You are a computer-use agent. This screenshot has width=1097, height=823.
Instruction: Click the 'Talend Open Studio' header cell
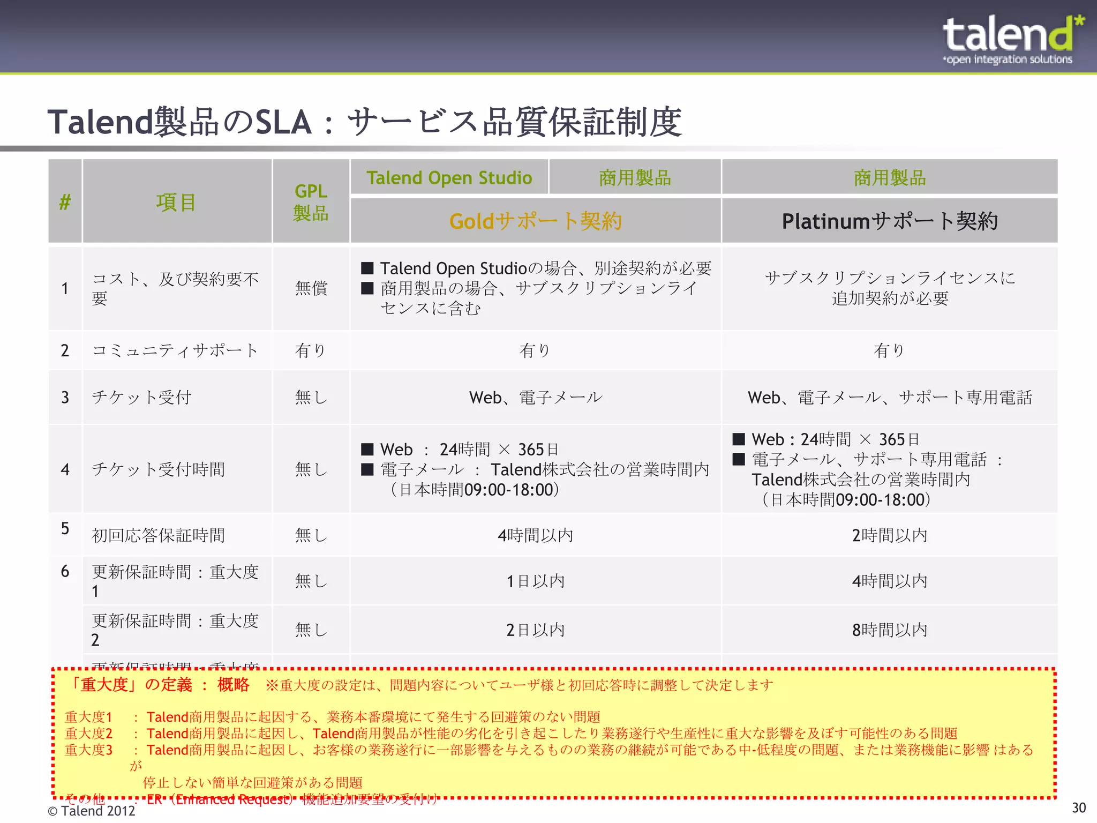pyautogui.click(x=449, y=177)
